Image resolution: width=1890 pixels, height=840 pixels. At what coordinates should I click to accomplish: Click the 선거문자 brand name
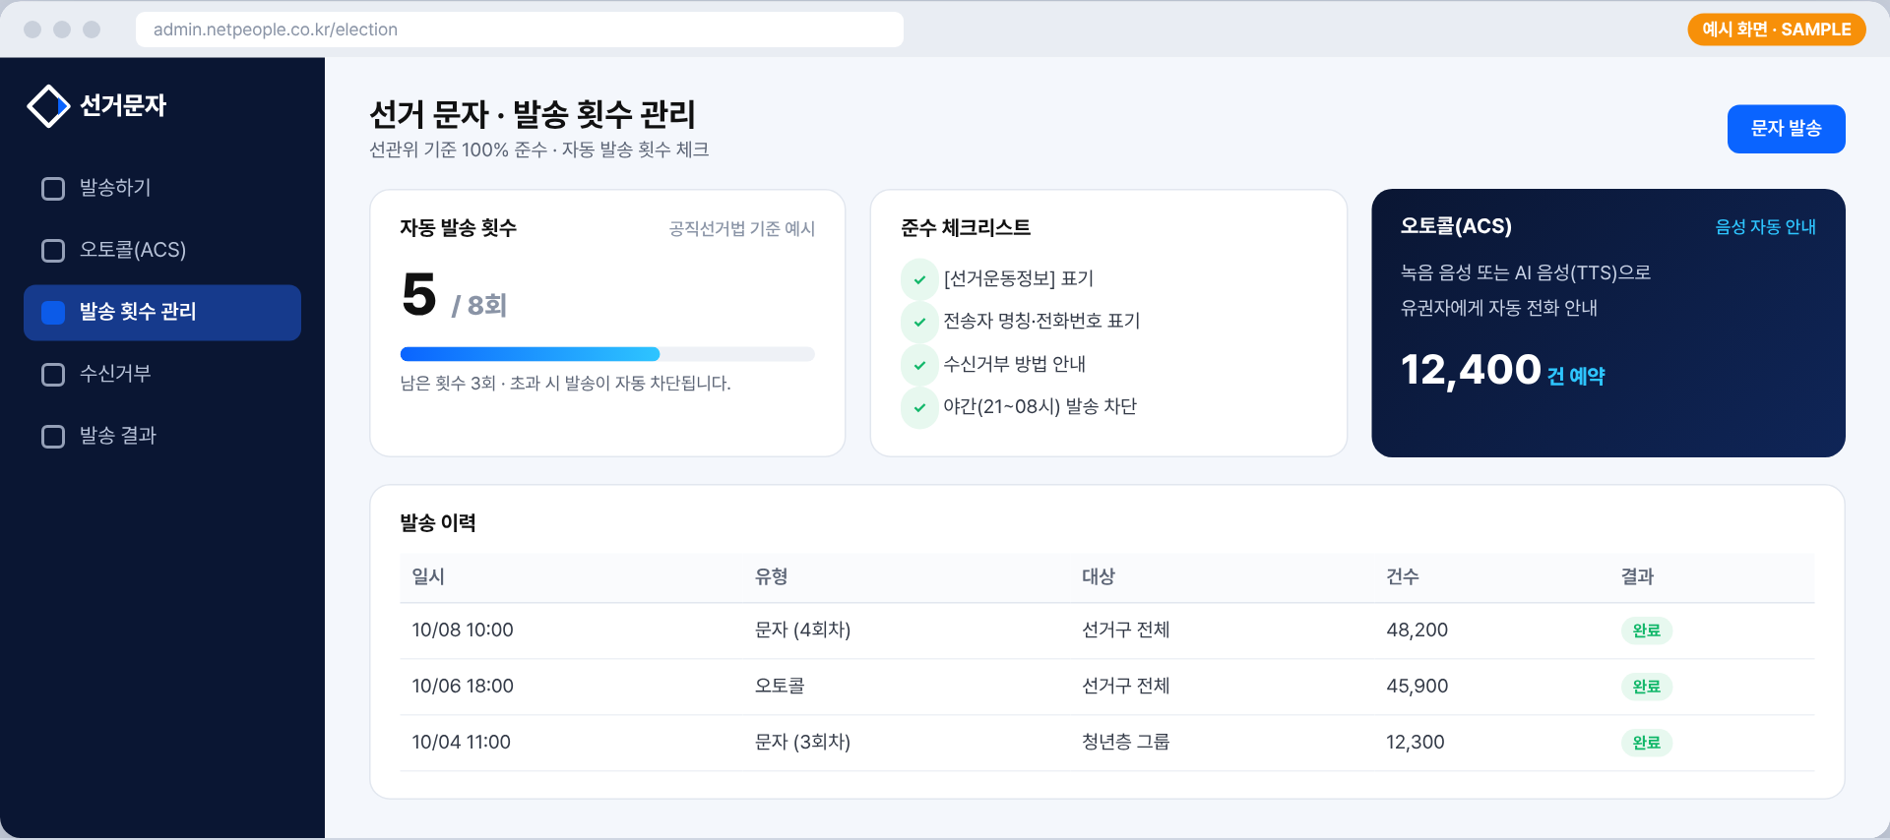point(123,106)
